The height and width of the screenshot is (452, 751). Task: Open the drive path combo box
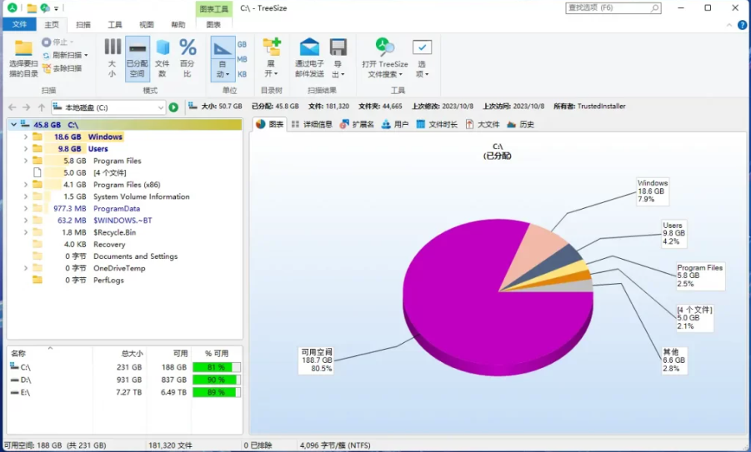pyautogui.click(x=108, y=107)
